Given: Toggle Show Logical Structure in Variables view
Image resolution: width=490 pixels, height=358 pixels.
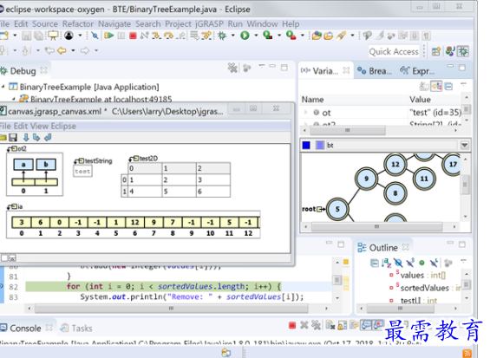Looking at the screenshot, I should (436, 86).
